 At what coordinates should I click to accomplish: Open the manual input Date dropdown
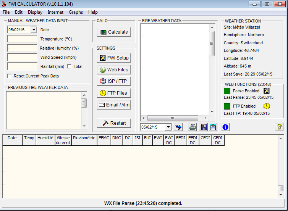click(x=34, y=30)
